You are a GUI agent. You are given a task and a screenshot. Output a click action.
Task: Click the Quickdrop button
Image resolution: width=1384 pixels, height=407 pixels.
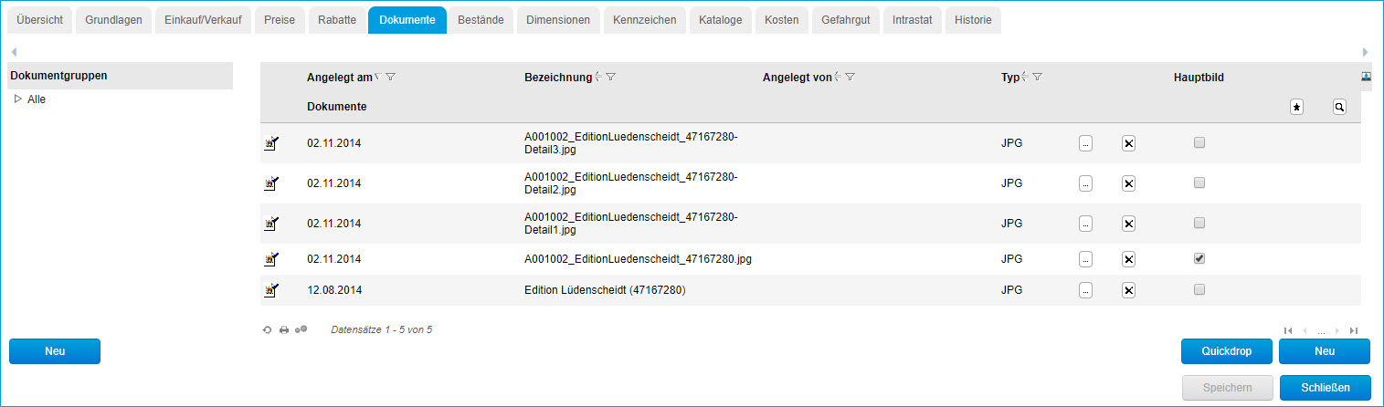1226,351
